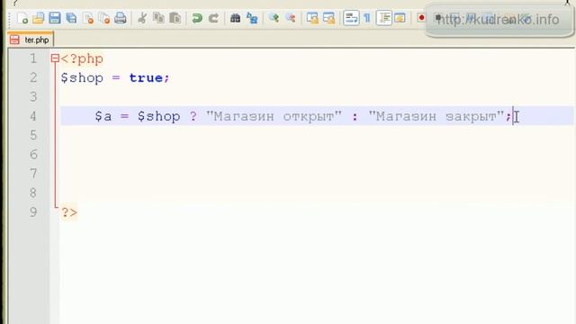Show all characters with pilcrow icon
This screenshot has width=576, height=324.
click(x=367, y=18)
